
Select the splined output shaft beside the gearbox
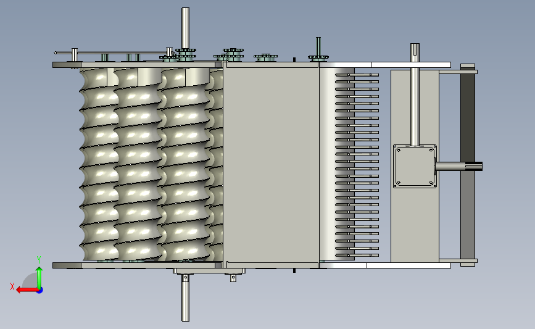(x=458, y=166)
